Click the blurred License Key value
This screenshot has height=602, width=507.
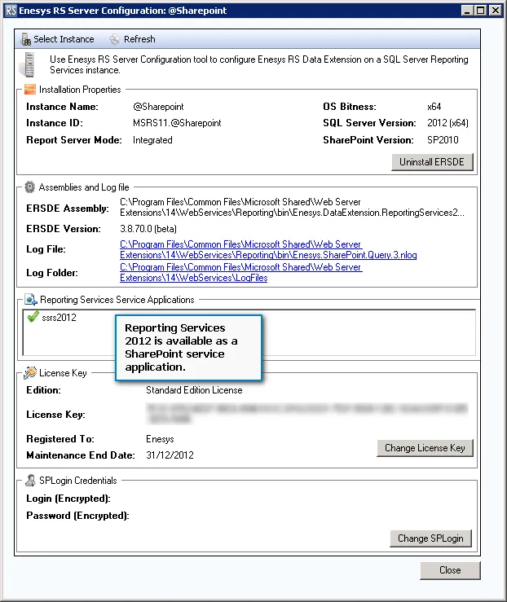click(x=306, y=413)
